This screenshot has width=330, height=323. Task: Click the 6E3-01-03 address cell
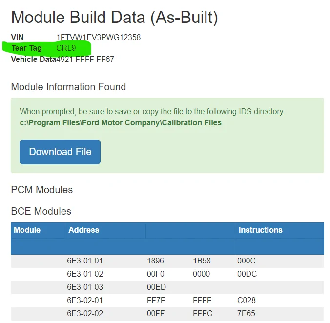[85, 287]
